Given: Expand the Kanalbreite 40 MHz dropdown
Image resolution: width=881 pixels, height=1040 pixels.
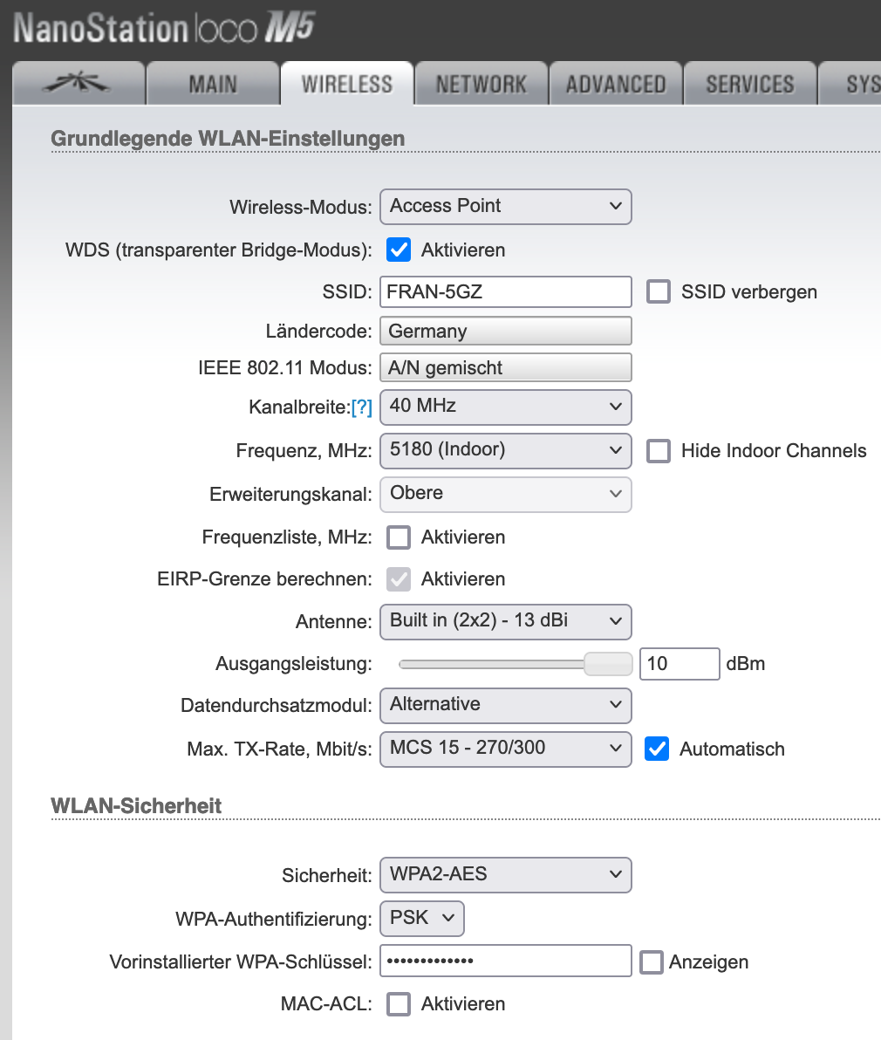Looking at the screenshot, I should pos(506,407).
